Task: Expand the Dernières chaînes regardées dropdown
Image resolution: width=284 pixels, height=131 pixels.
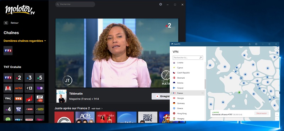Action: [25, 41]
